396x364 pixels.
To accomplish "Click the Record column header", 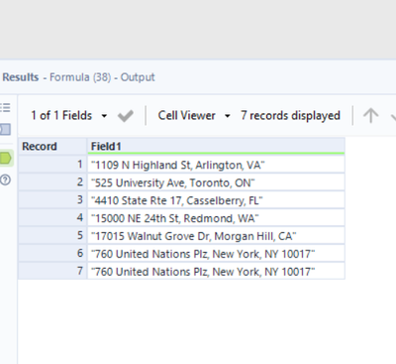I will coord(52,146).
